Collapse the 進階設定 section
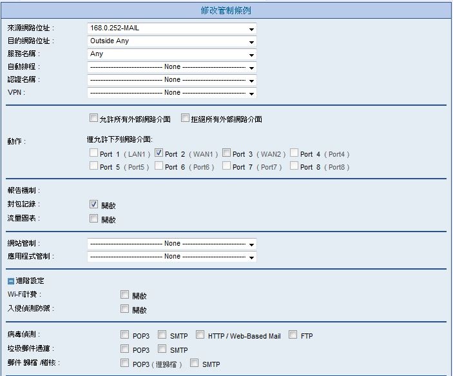453x376 pixels. tap(11, 281)
